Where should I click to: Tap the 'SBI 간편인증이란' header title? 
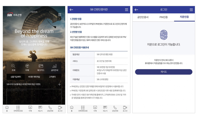coord(99,9)
